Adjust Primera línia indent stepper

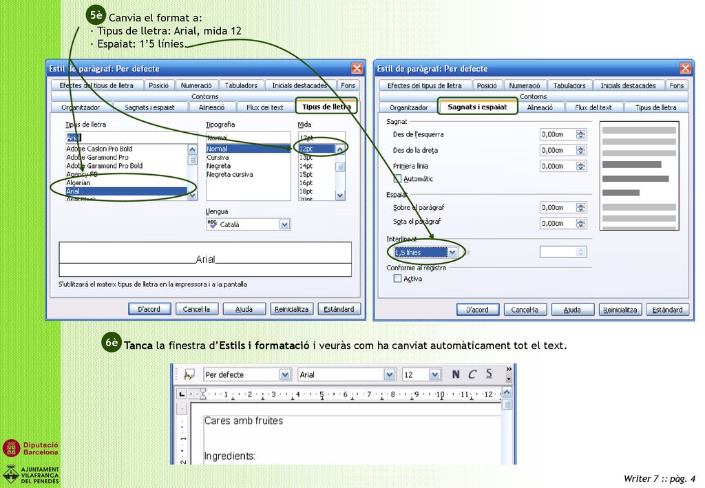pyautogui.click(x=581, y=166)
